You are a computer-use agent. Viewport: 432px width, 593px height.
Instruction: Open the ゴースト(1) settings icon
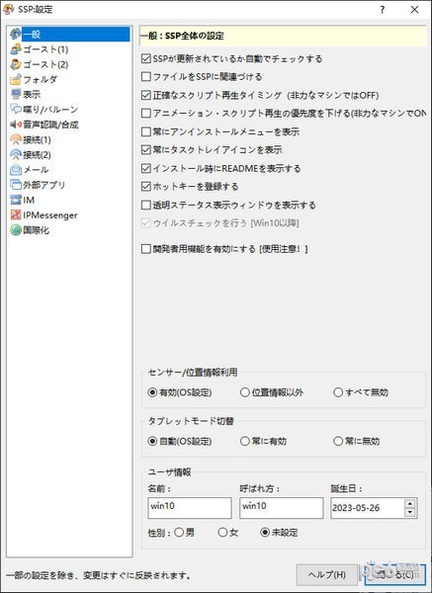[16, 49]
